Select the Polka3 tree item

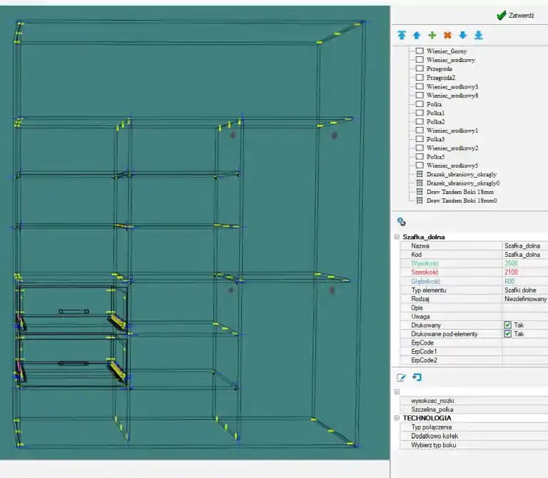(x=435, y=139)
